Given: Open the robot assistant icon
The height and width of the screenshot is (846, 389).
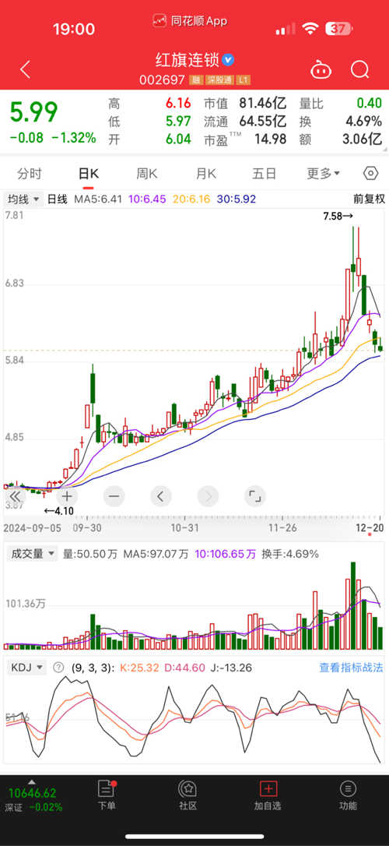Looking at the screenshot, I should 321,69.
